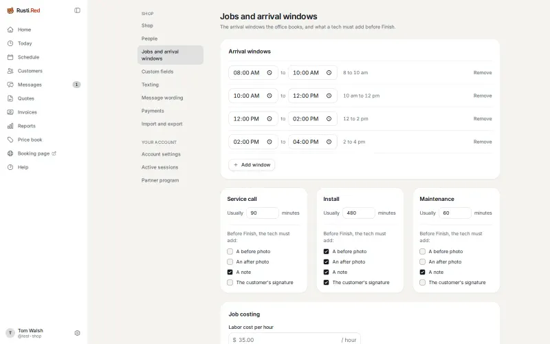Edit the Install usual minutes field
The width and height of the screenshot is (550, 344).
359,213
